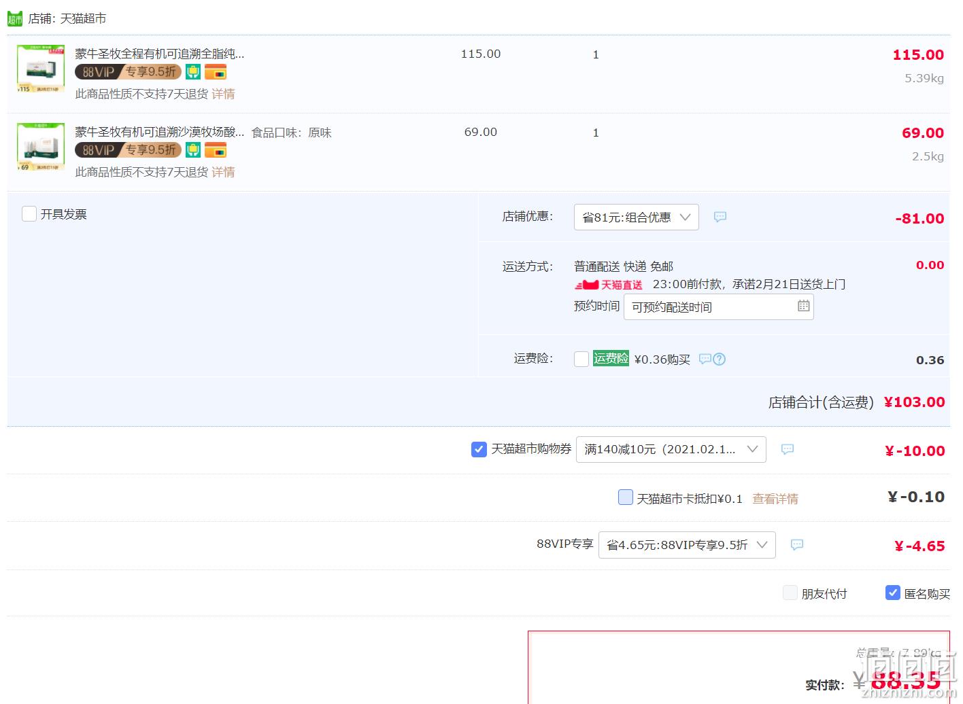Tick the 运费险 shipping insurance checkbox
The height and width of the screenshot is (704, 963).
(581, 359)
